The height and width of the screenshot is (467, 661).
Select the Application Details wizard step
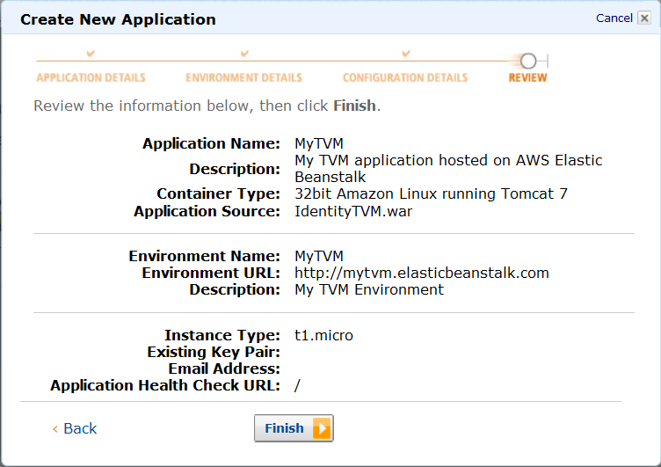click(x=91, y=77)
